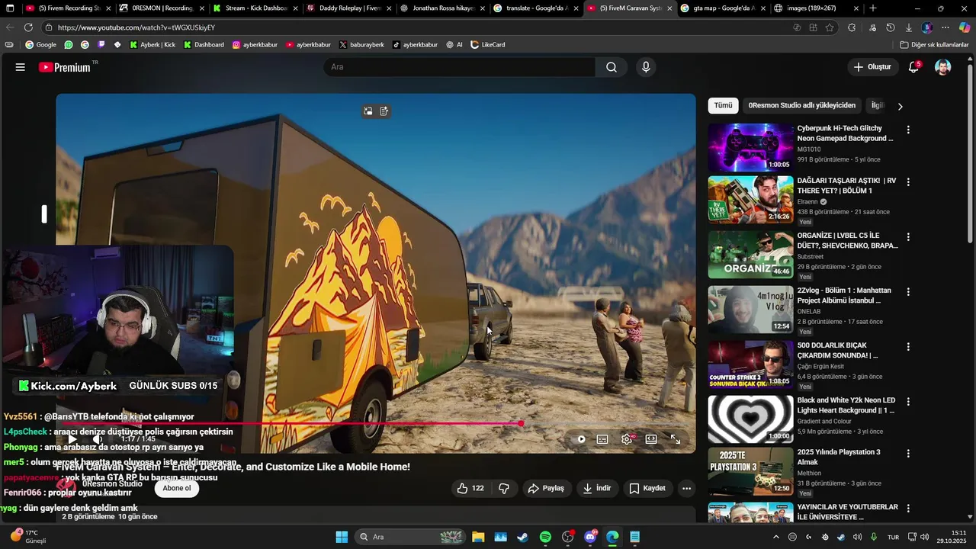The image size is (976, 549).
Task: Open options for the ORGANİZE LVBEL C5 video
Action: [x=907, y=237]
